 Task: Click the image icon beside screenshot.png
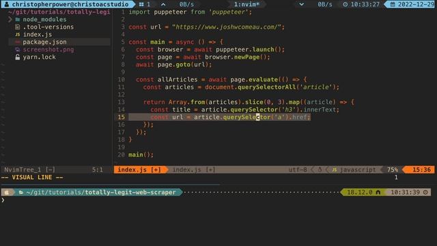(x=18, y=50)
